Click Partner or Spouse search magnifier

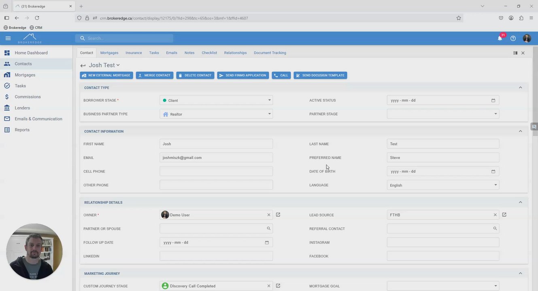pos(268,228)
